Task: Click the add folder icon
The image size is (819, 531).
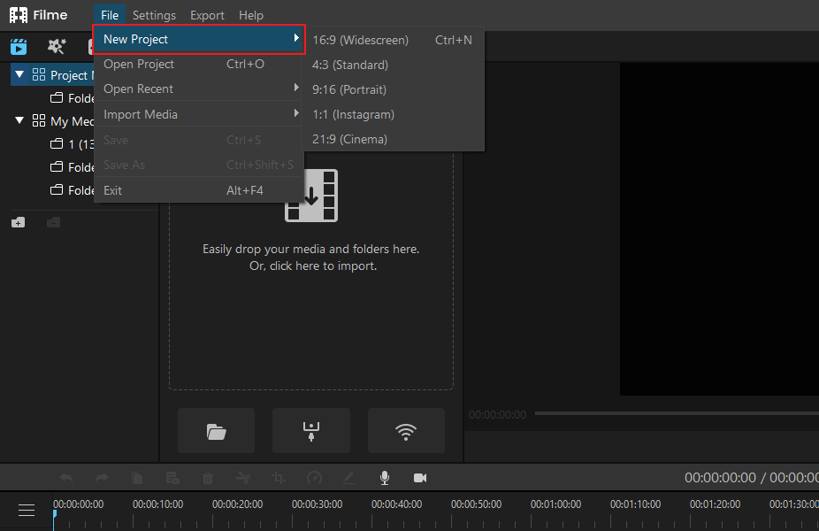Action: tap(19, 223)
